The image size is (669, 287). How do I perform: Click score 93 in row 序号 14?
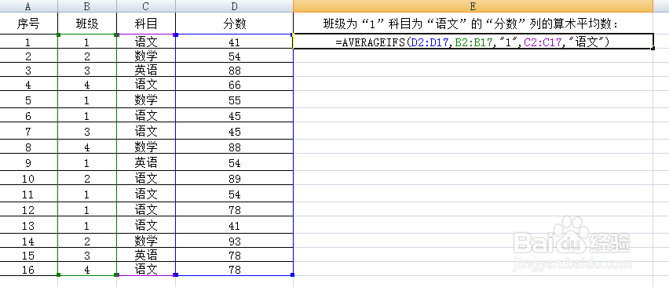[234, 241]
